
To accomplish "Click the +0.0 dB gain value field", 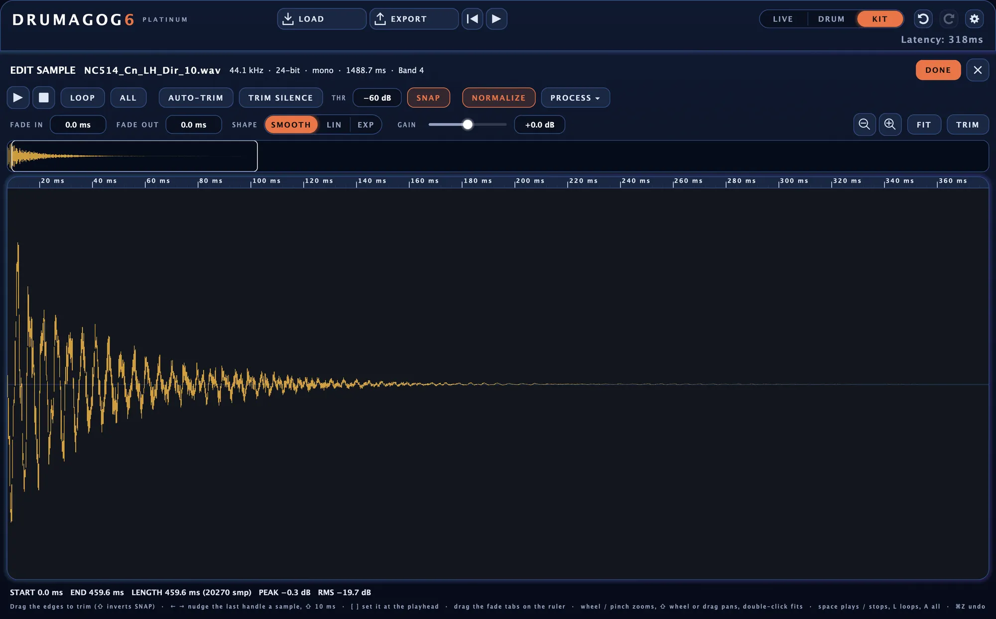I will point(539,124).
